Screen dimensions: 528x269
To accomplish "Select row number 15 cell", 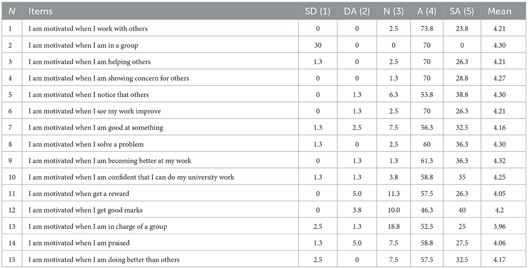I will tap(13, 259).
